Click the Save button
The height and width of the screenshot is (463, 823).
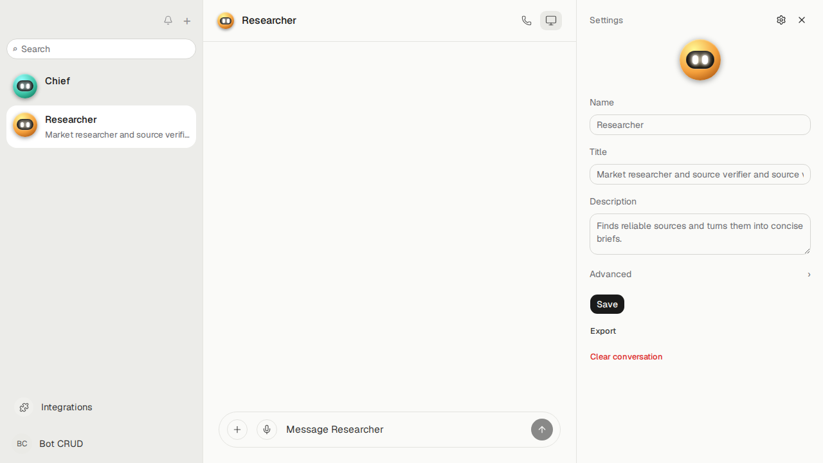[x=607, y=304]
